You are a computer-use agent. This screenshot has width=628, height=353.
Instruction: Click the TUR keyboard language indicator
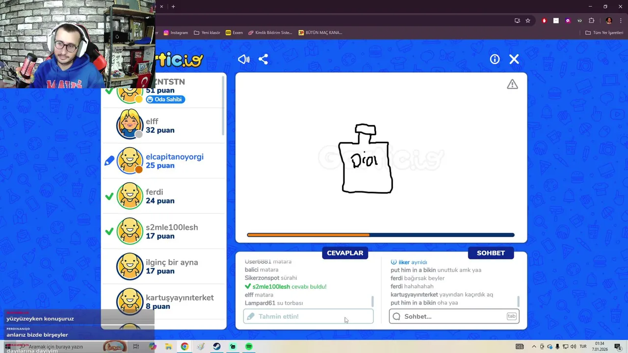583,347
